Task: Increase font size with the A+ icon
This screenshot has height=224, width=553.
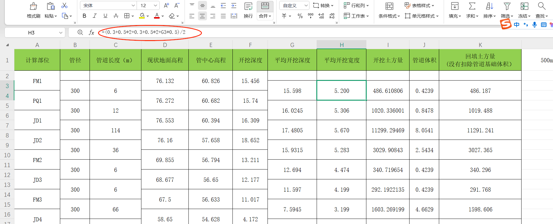Action: coord(167,5)
